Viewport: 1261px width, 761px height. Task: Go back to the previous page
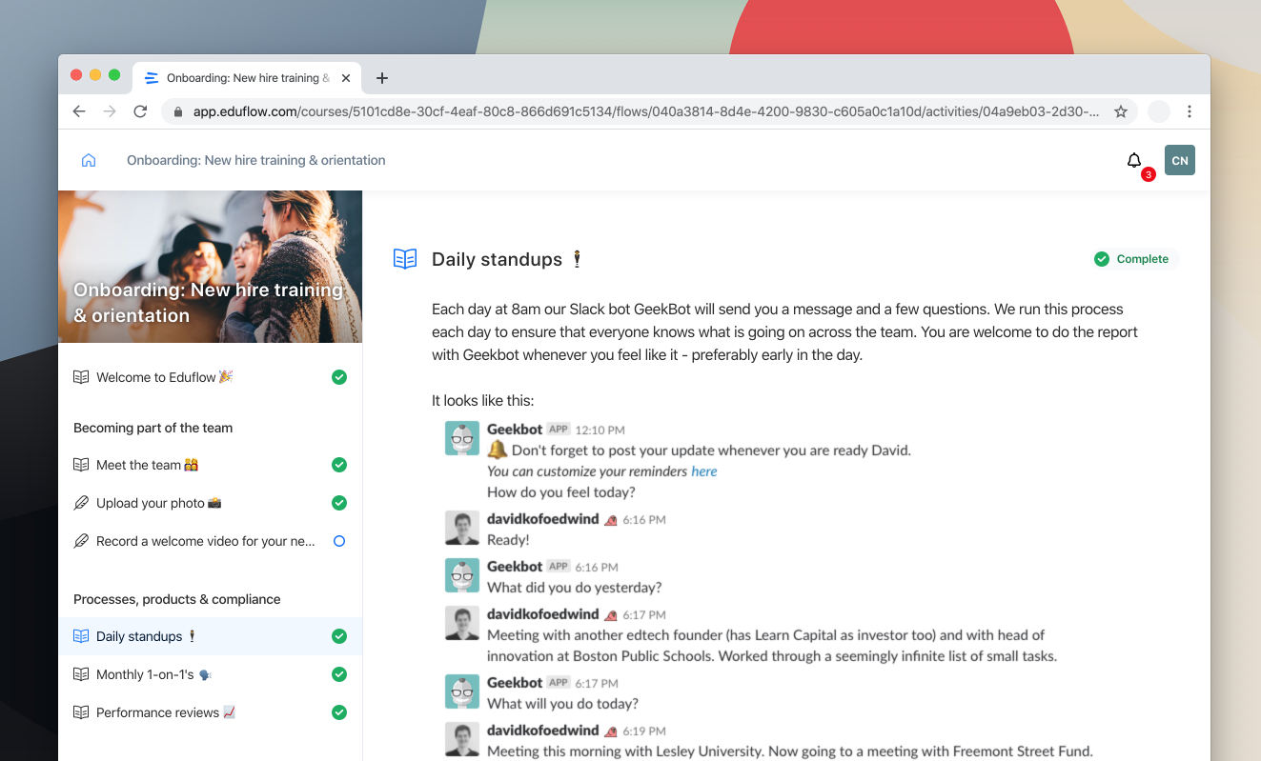click(79, 111)
